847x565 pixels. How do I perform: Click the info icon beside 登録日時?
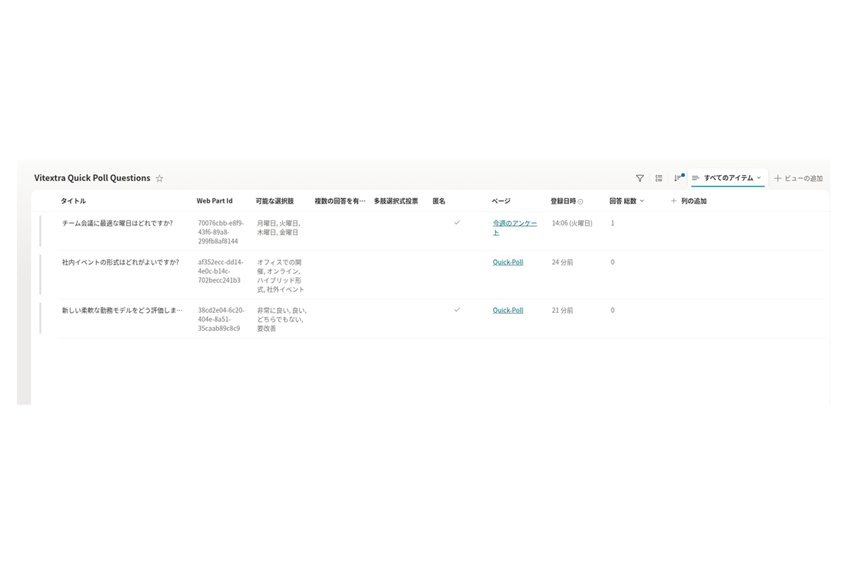point(581,202)
